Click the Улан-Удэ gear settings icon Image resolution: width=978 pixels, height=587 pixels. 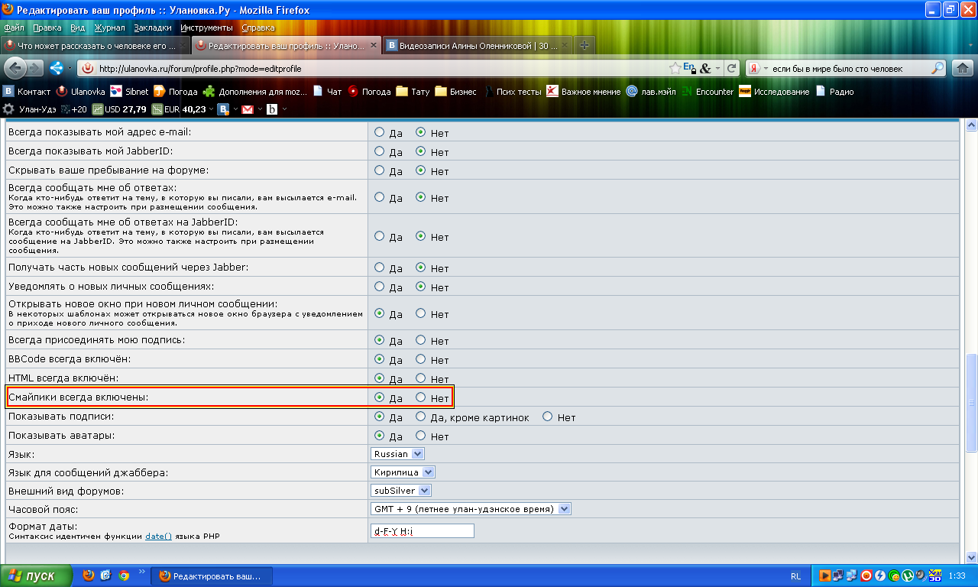point(9,109)
